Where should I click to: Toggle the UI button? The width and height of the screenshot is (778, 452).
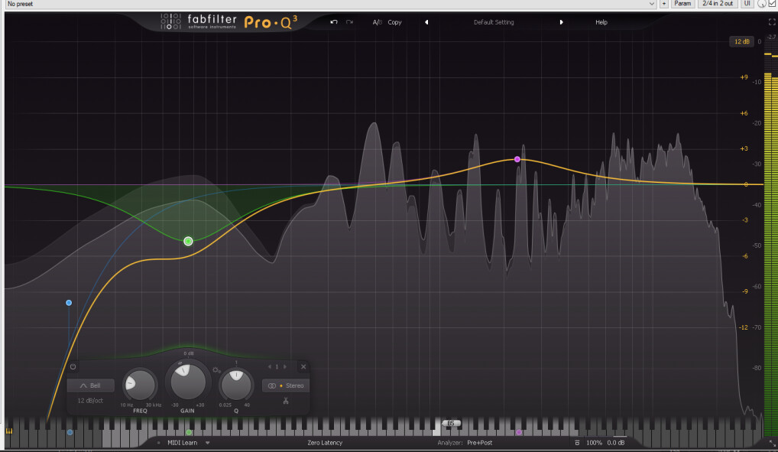click(x=747, y=4)
